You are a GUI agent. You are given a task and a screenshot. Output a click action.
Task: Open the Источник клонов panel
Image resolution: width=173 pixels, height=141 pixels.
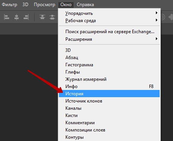pos(109,101)
